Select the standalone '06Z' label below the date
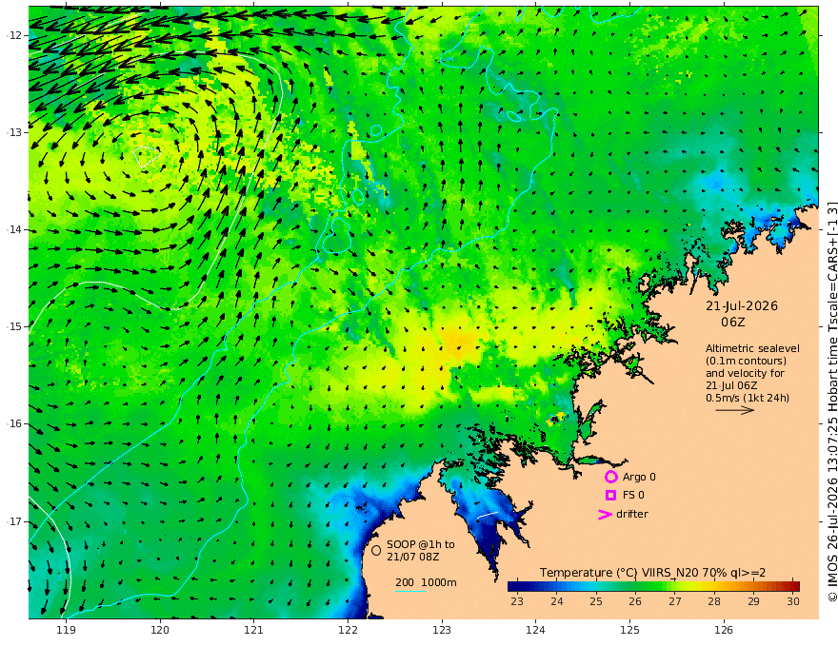This screenshot has width=838, height=647. pyautogui.click(x=732, y=323)
